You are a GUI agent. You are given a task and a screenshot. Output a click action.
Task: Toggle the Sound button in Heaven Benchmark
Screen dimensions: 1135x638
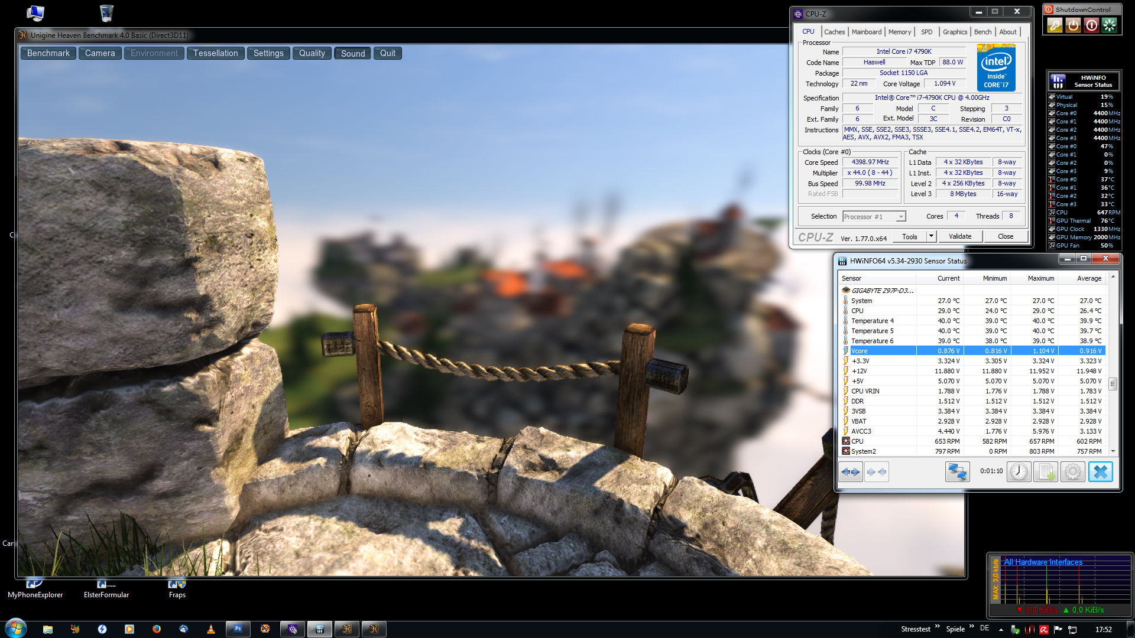click(353, 54)
